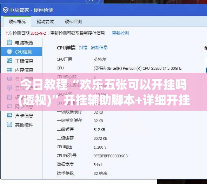The height and width of the screenshot is (184, 207).
Task: Click the detection date 2016-9-2
Action: point(38,33)
